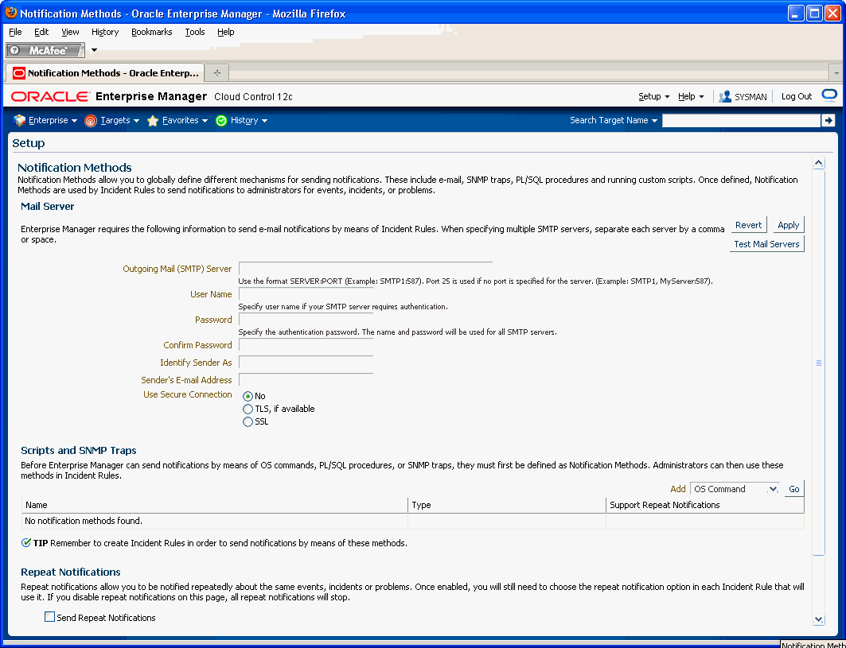This screenshot has width=846, height=648.
Task: Click the browser tab list dropdown arrow
Action: (x=836, y=73)
